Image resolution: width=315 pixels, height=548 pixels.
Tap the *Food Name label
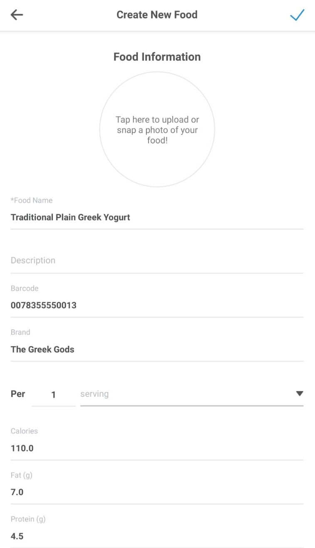click(32, 200)
